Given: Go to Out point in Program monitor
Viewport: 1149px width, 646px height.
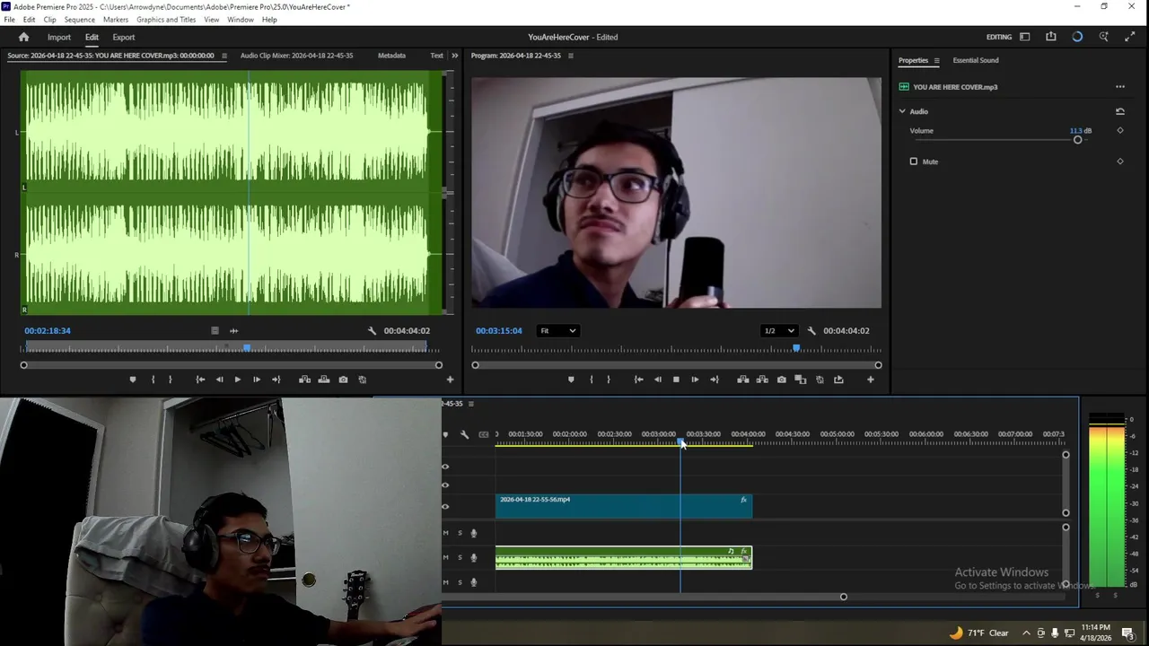Looking at the screenshot, I should coord(715,380).
